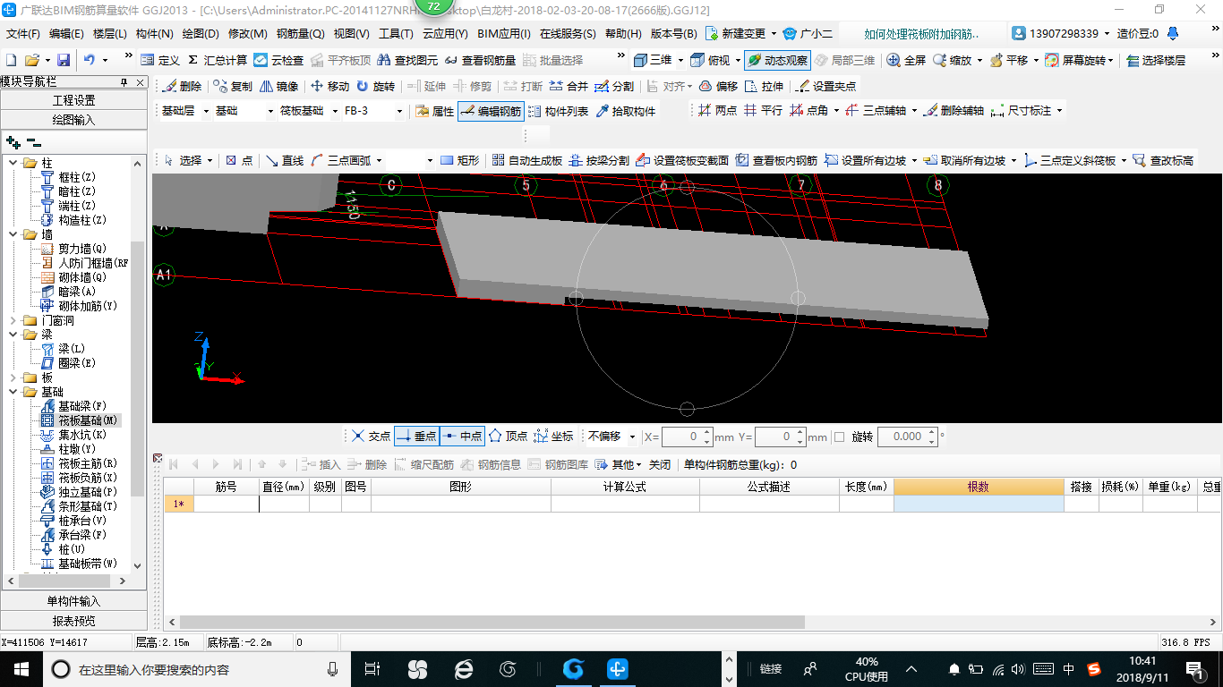Image resolution: width=1223 pixels, height=687 pixels.
Task: Open the 钢筋量(Q) menu
Action: tap(301, 34)
